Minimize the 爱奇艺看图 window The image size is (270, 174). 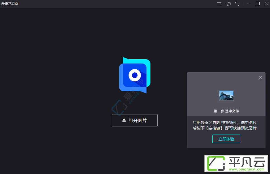pos(249,4)
